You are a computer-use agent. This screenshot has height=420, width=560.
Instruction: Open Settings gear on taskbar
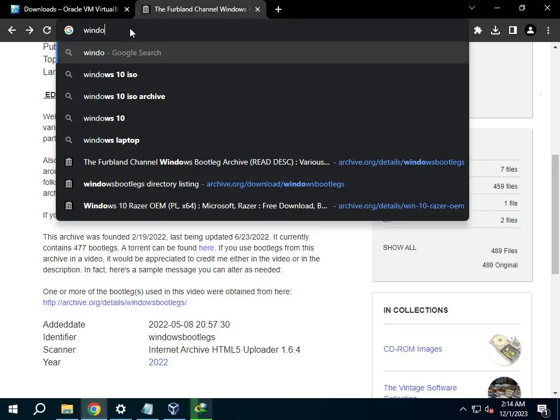point(121,409)
